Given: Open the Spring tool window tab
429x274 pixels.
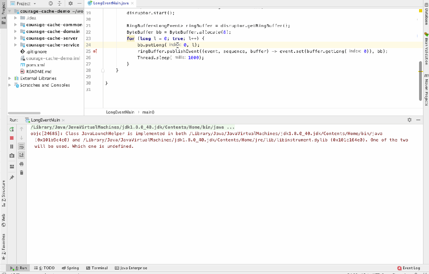Looking at the screenshot, I should pos(70,268).
